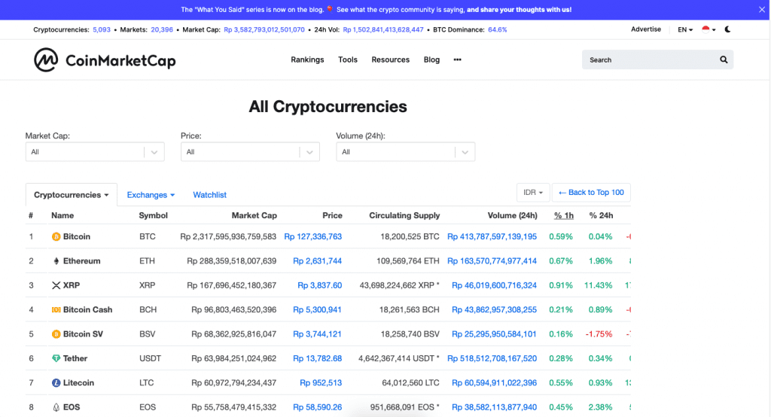771x417 pixels.
Task: Open the Rankings menu
Action: 307,59
